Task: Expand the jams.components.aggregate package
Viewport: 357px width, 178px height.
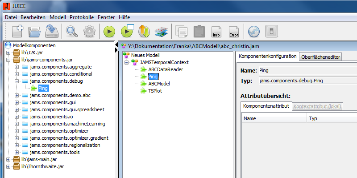Action: (17, 67)
